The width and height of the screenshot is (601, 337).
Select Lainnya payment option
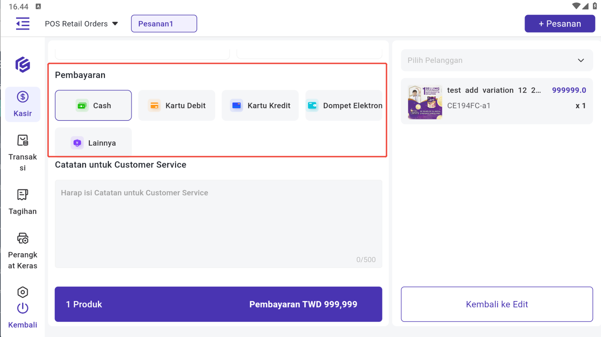pos(93,142)
